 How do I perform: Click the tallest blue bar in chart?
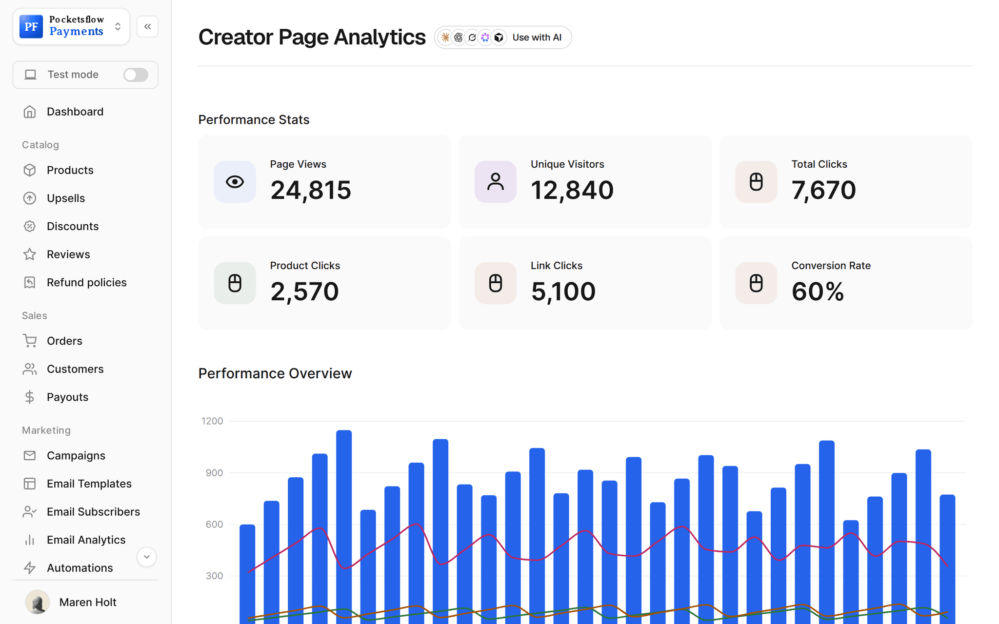click(344, 527)
